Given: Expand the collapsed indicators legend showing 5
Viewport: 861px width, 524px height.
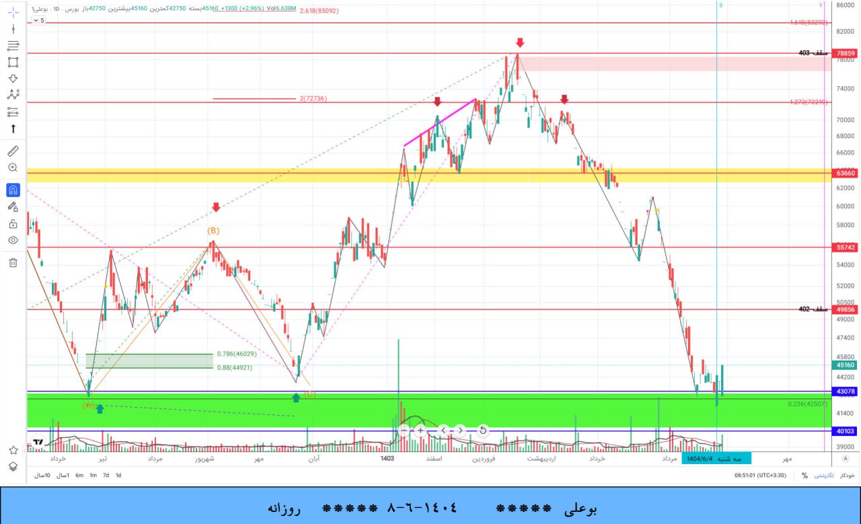Looking at the screenshot, I should [x=40, y=21].
